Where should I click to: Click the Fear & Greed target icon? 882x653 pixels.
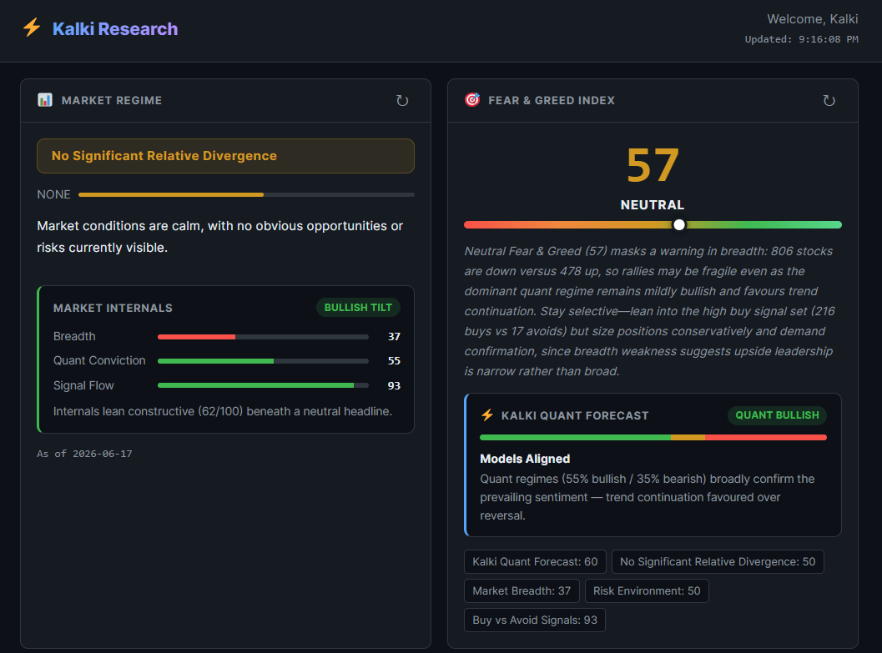472,100
